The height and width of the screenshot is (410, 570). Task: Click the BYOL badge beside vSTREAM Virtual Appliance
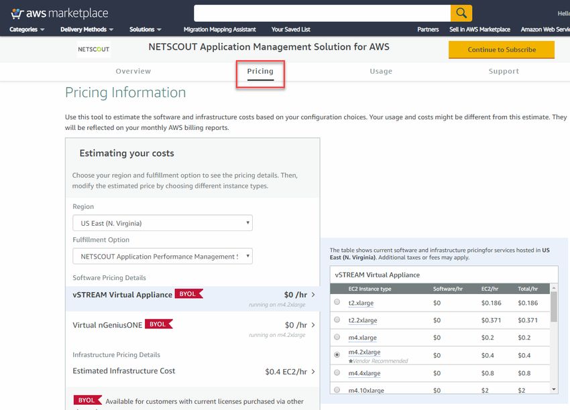coord(188,294)
